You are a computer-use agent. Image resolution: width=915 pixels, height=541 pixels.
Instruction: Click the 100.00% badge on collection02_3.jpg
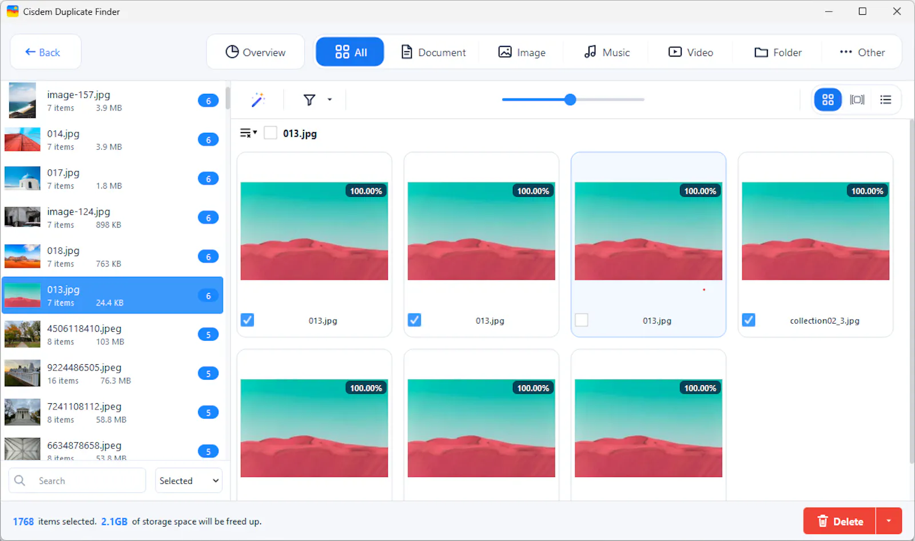click(867, 191)
